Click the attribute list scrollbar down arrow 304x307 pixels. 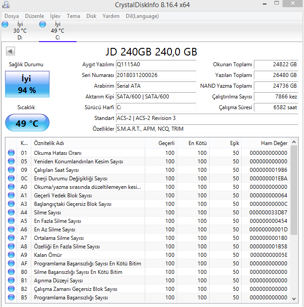[x=294, y=298]
